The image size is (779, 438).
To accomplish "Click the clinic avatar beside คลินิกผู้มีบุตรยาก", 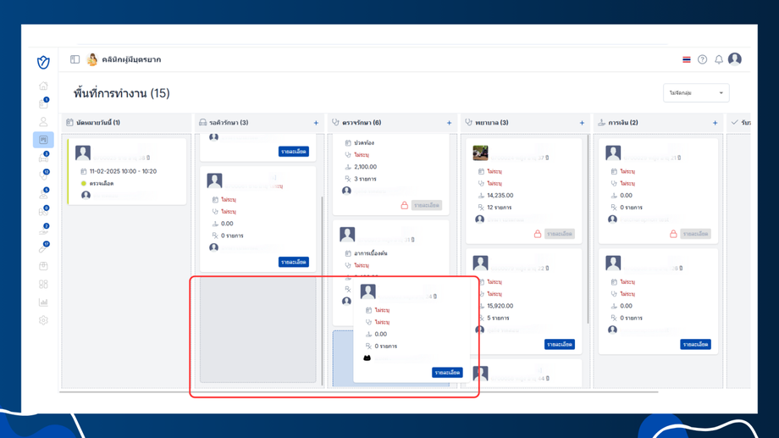I will coord(92,59).
